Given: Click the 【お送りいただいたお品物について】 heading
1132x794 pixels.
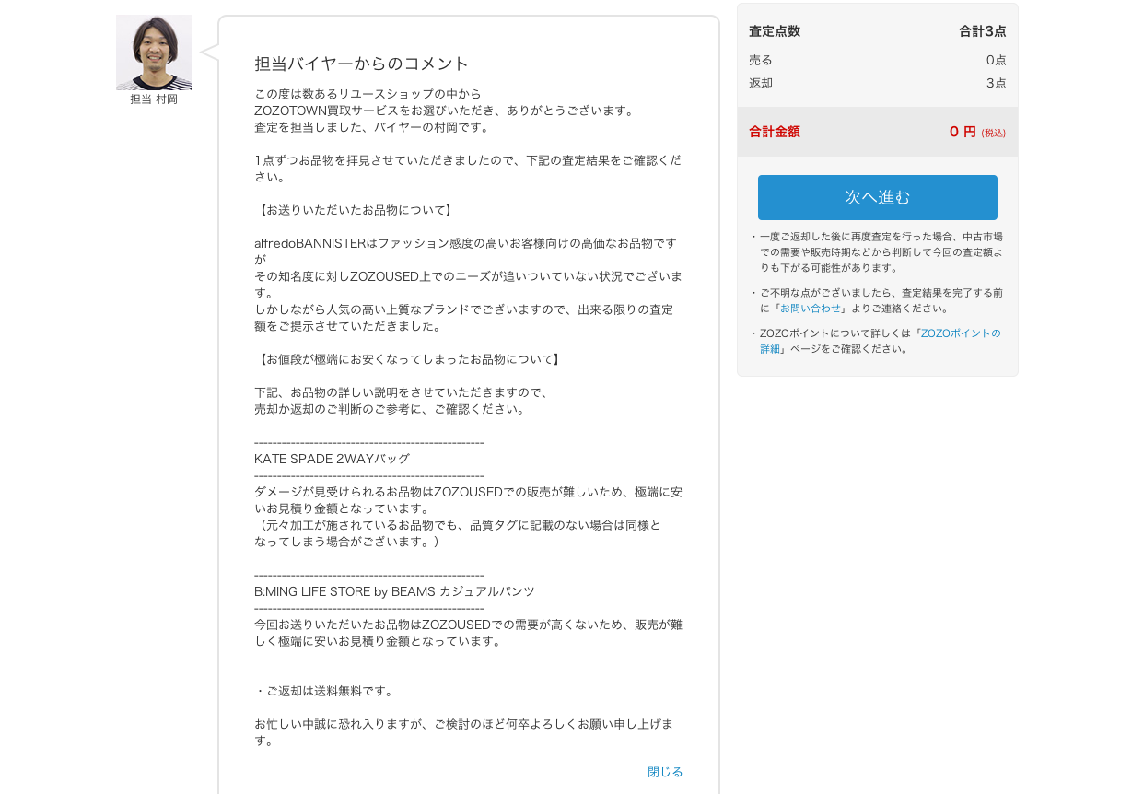Looking at the screenshot, I should (356, 210).
